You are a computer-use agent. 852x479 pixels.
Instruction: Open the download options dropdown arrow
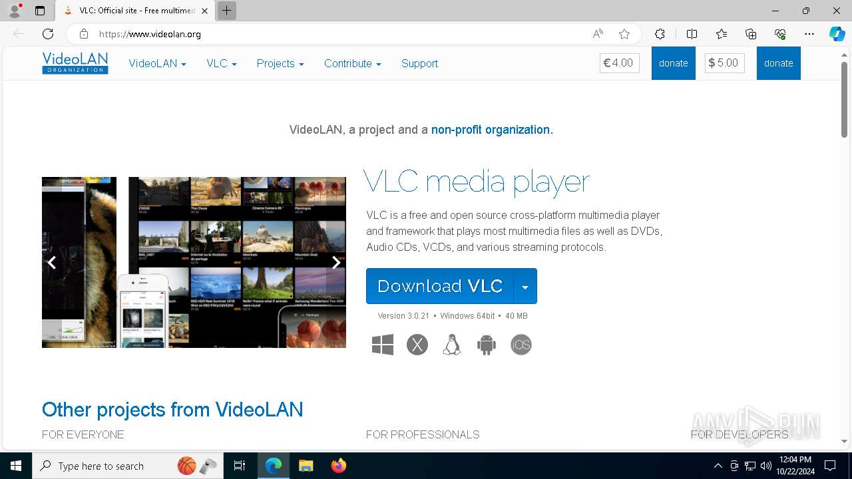tap(525, 286)
